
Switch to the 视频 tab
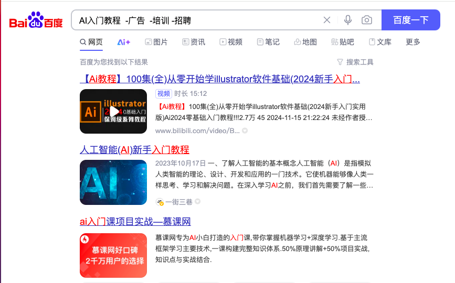[x=231, y=42]
